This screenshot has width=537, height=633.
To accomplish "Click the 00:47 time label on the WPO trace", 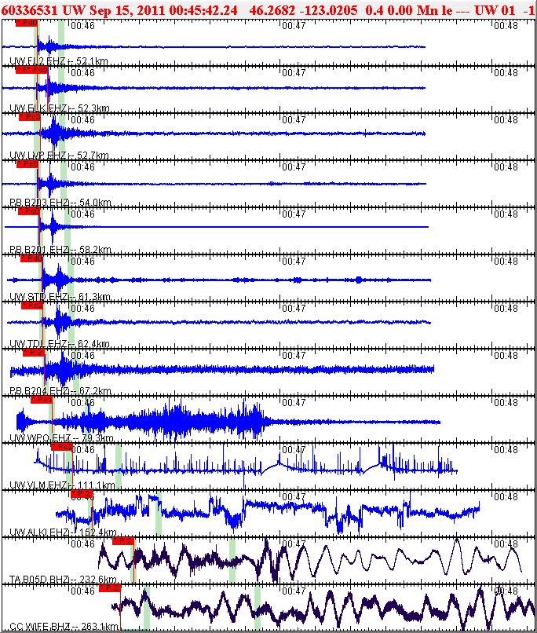I will click(x=294, y=402).
